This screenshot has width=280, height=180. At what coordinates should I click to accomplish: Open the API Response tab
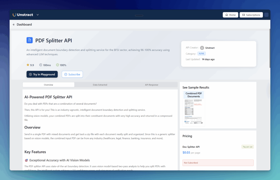tap(151, 85)
